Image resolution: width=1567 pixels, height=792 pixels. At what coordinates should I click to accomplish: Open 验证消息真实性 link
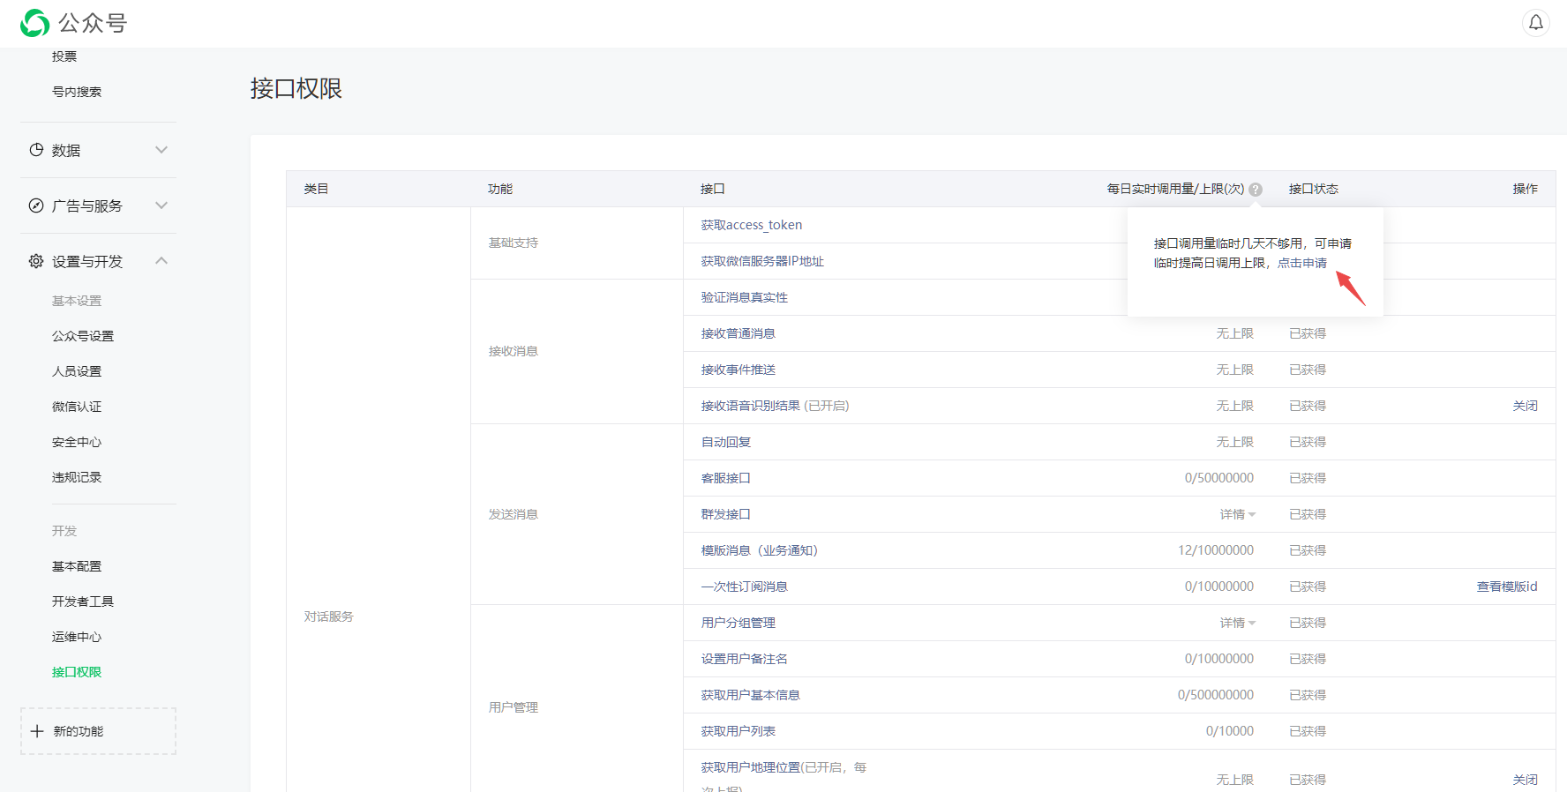(745, 297)
